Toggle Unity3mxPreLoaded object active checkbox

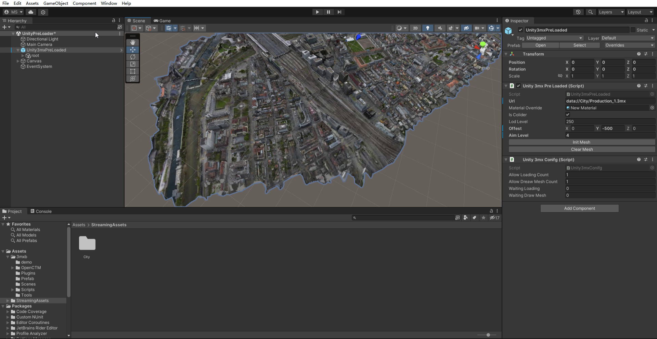[x=520, y=30]
